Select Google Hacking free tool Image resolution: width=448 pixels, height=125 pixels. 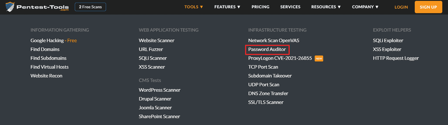click(x=53, y=41)
